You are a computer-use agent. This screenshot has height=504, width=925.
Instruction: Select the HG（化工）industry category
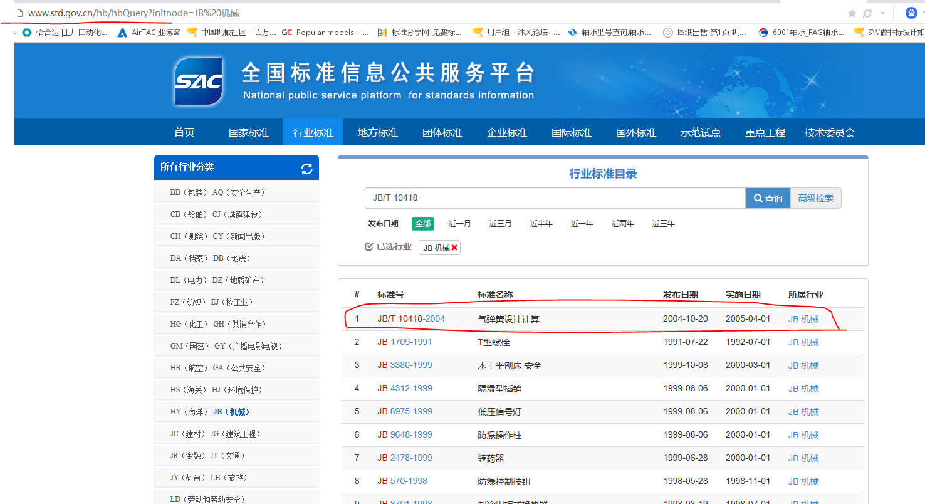pos(188,324)
